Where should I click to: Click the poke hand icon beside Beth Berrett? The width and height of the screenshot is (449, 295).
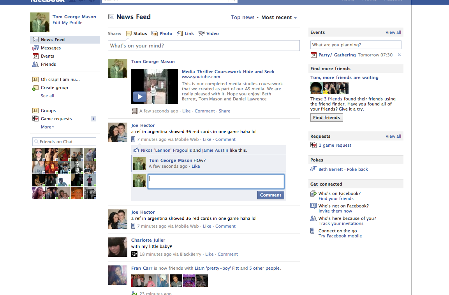point(313,169)
